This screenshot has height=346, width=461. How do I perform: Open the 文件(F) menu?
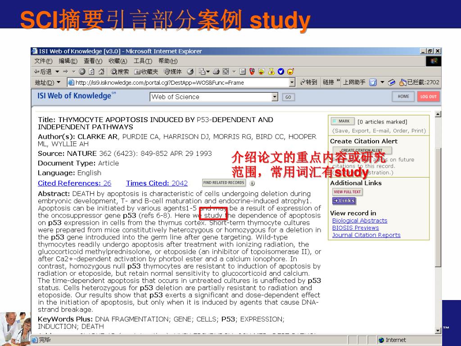click(43, 61)
